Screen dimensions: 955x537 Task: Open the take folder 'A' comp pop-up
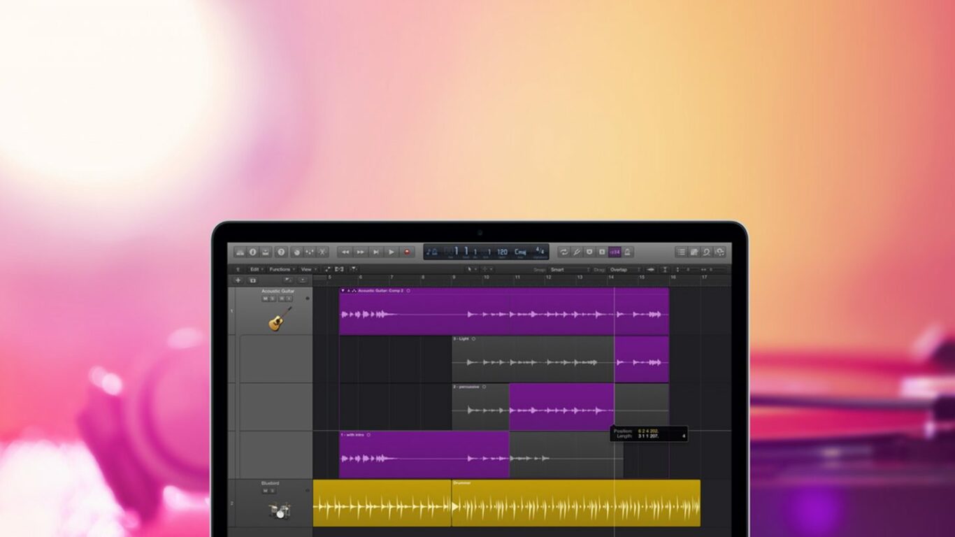pos(349,291)
